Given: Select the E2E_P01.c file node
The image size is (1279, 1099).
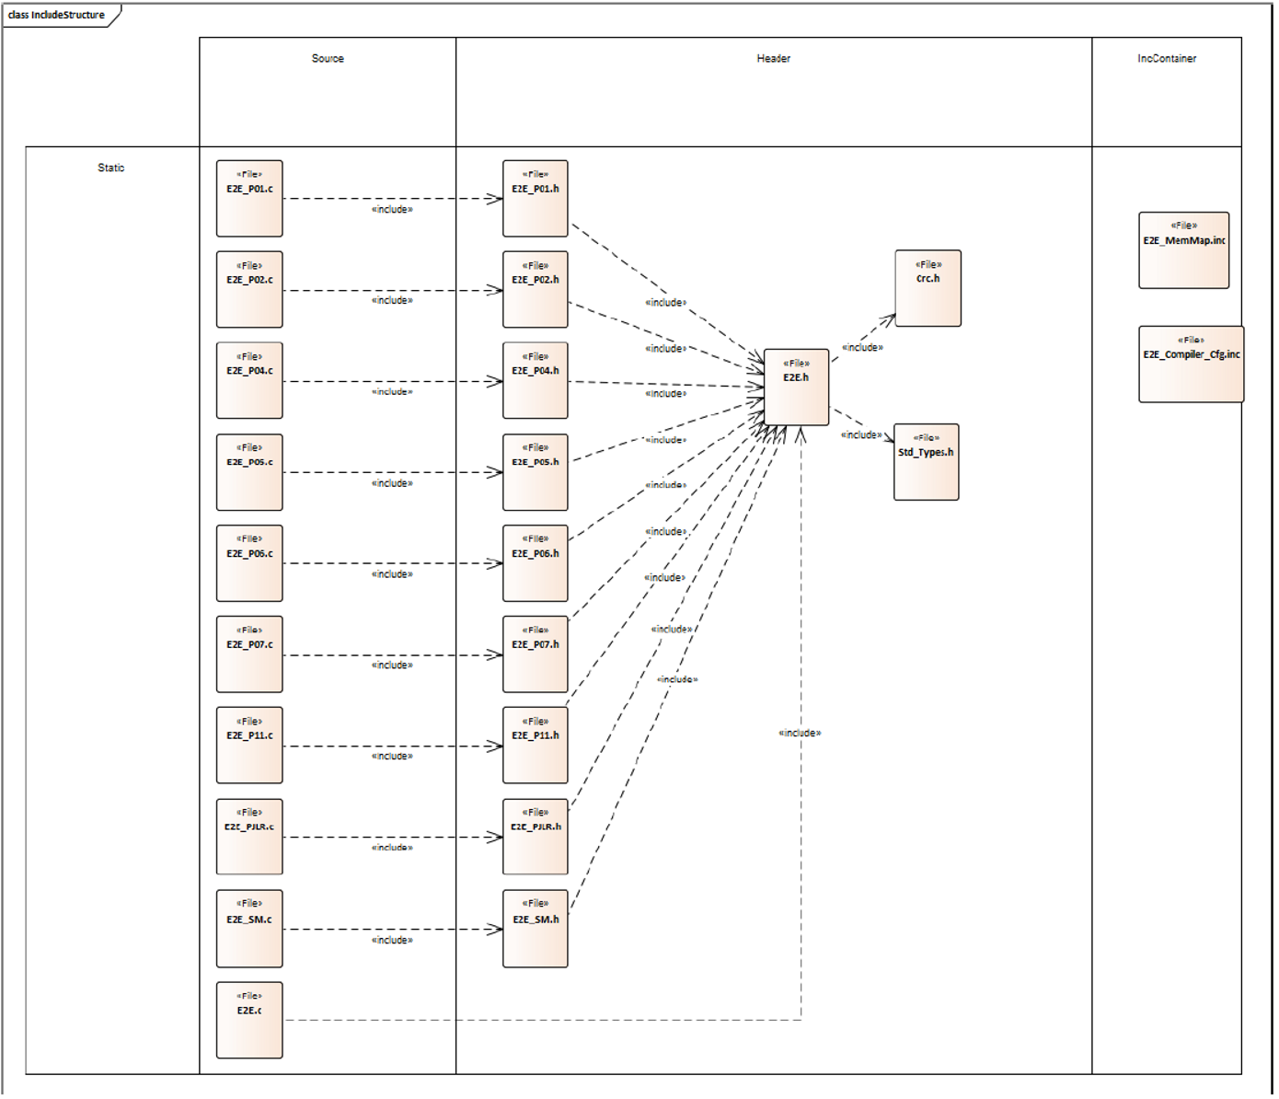Looking at the screenshot, I should pyautogui.click(x=249, y=199).
